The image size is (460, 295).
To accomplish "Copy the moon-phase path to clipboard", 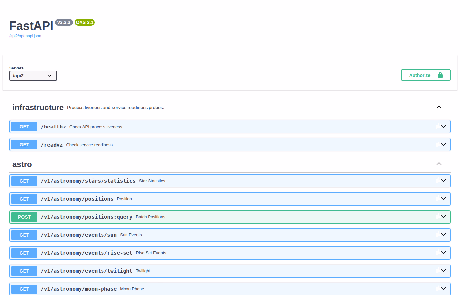I will click(x=438, y=289).
